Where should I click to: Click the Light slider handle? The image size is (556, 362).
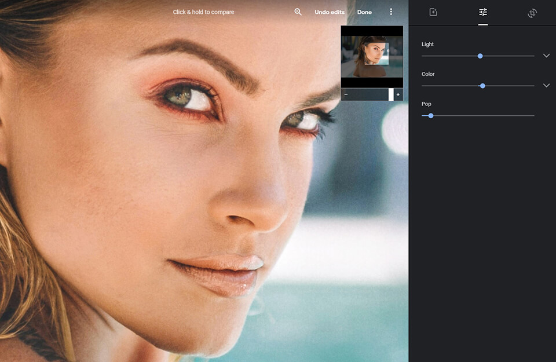[x=480, y=56]
